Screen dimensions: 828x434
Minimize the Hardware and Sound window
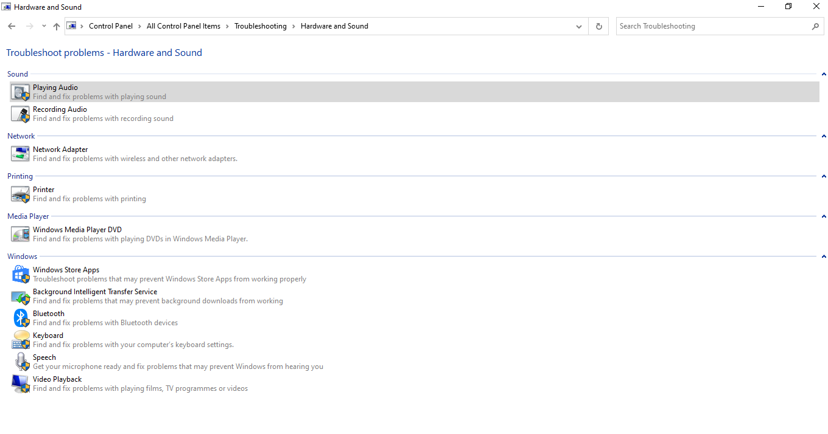tap(761, 7)
